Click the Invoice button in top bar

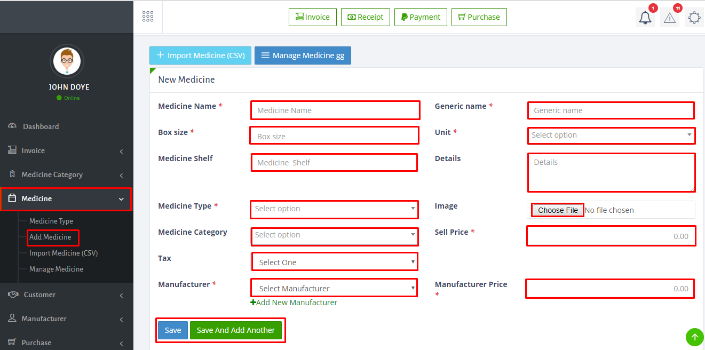tap(313, 17)
